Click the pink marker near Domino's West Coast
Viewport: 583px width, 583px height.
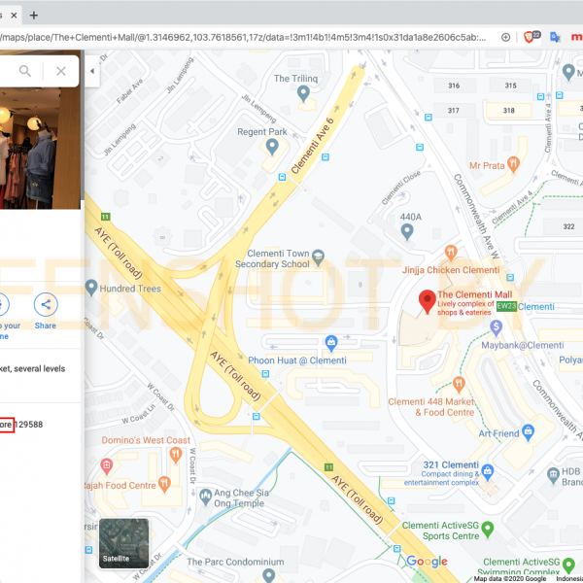click(x=107, y=466)
